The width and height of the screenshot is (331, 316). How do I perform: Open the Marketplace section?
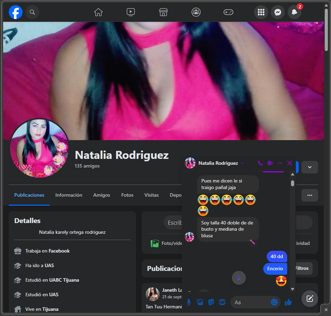pos(163,12)
